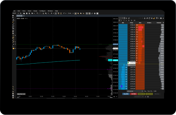The width and height of the screenshot is (176, 115).
Task: Click the Sell Mkt button
Action: point(133,94)
